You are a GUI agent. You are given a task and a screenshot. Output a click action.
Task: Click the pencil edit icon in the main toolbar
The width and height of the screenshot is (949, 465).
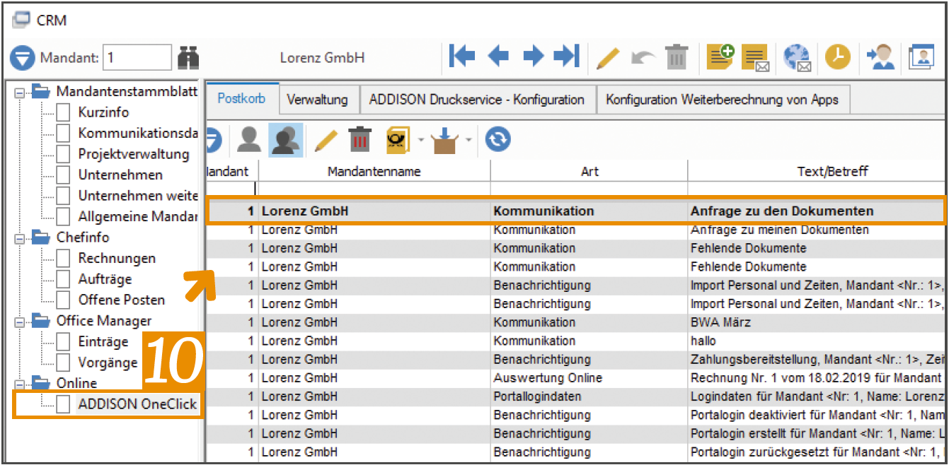[x=608, y=57]
